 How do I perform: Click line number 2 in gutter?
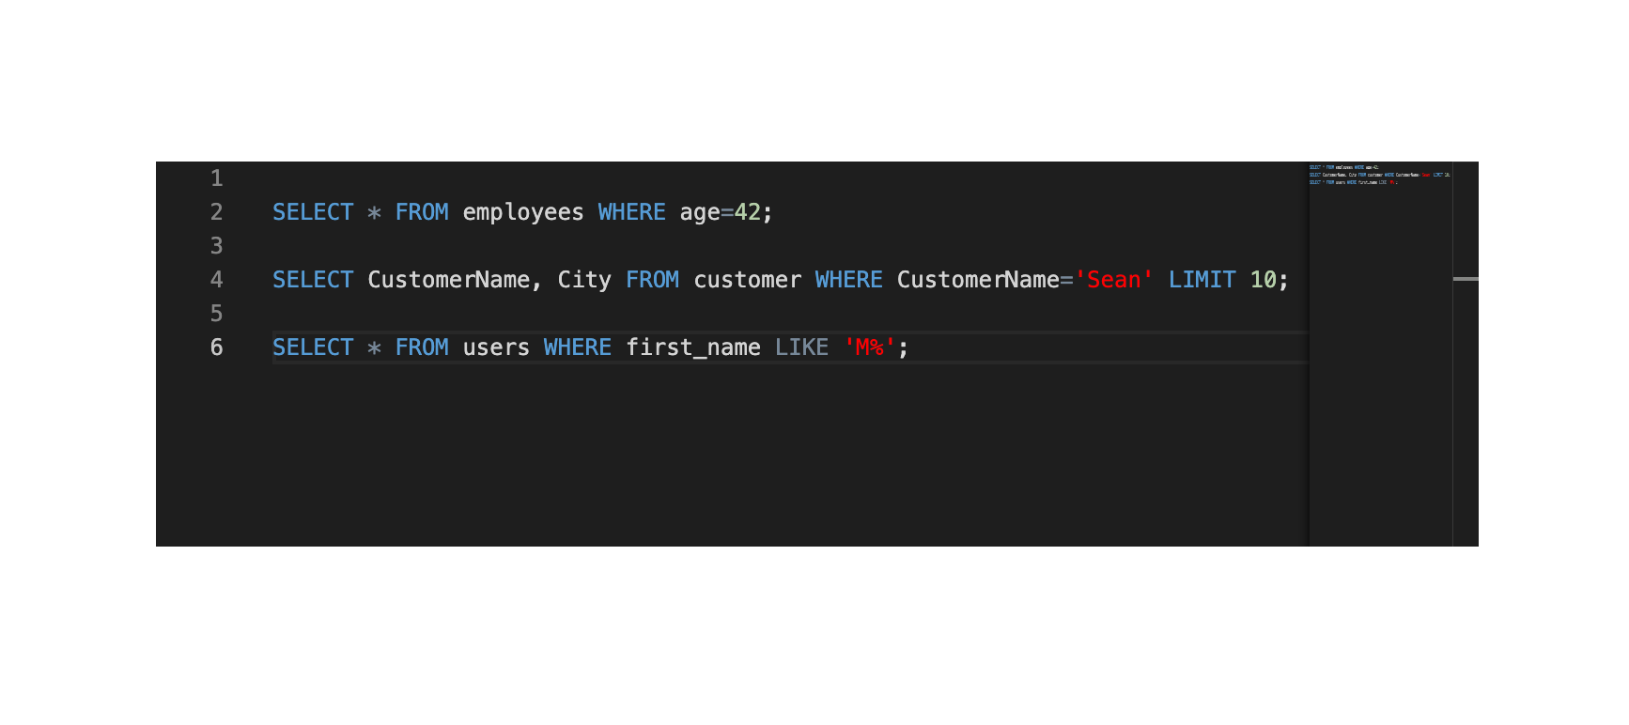(x=216, y=212)
